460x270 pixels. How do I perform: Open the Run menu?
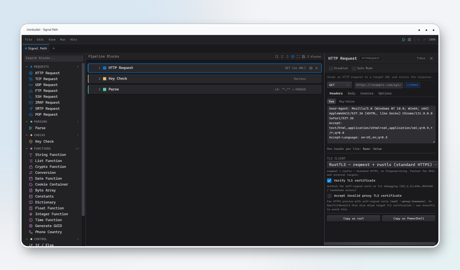click(63, 40)
